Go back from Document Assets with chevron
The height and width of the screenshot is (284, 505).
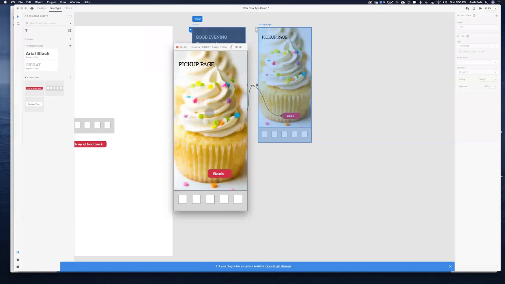coord(25,16)
